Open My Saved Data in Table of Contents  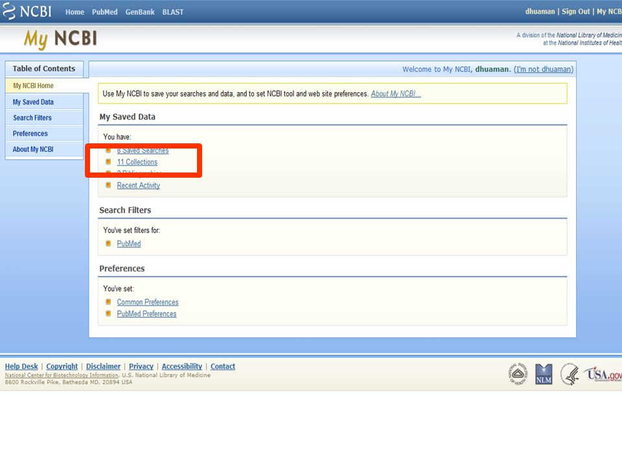tap(33, 102)
